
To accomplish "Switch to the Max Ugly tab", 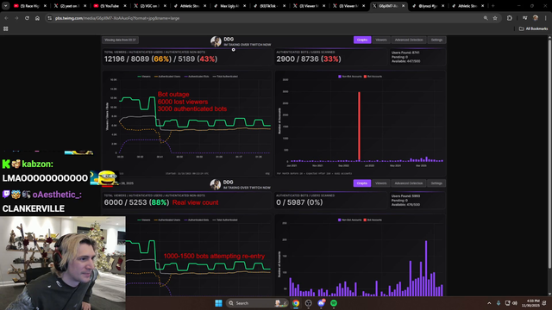I will (x=229, y=6).
